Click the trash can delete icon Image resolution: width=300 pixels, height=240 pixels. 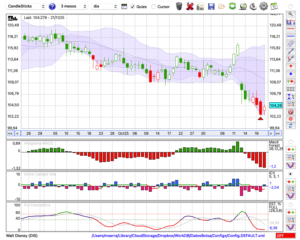pyautogui.click(x=179, y=6)
